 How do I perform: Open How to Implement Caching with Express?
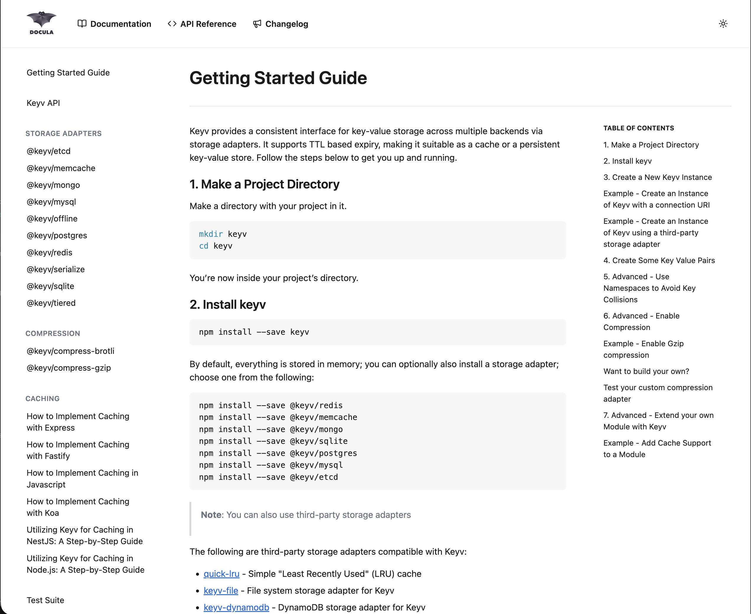click(x=78, y=422)
